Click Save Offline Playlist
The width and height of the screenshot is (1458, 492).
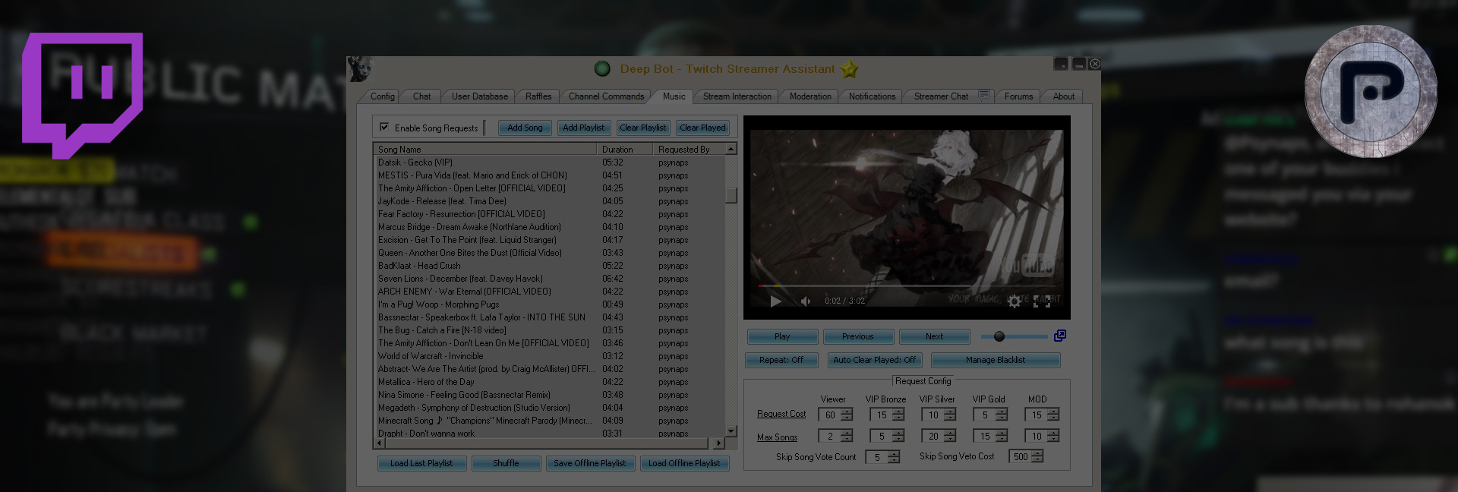coord(589,463)
